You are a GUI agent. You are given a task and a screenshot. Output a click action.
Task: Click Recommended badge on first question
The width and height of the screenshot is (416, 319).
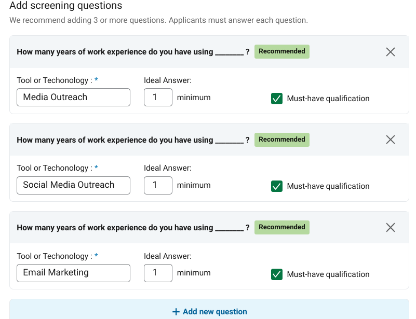[281, 51]
